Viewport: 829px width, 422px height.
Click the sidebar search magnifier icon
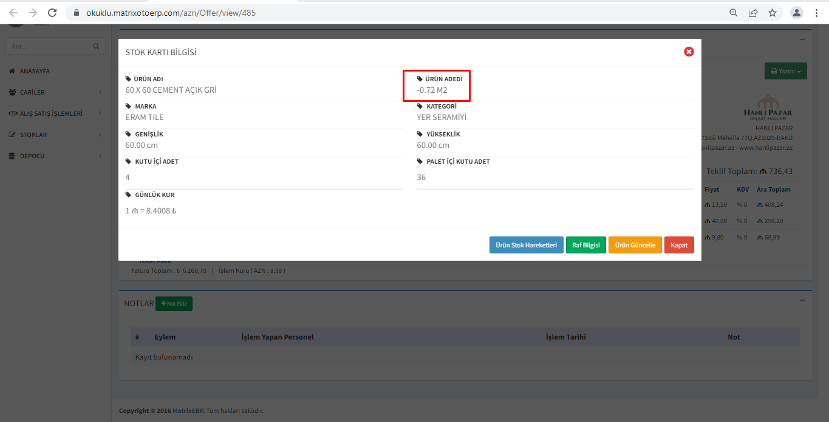point(96,46)
